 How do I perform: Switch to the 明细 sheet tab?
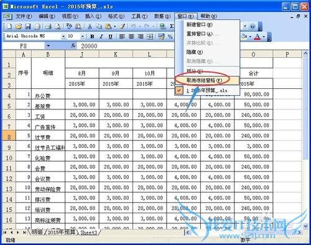pyautogui.click(x=37, y=233)
